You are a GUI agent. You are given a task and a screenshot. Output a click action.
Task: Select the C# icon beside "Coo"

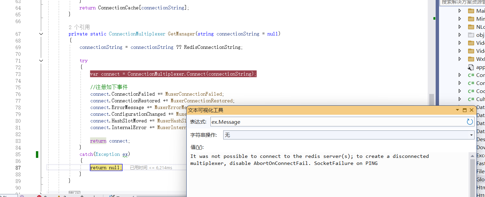(471, 91)
